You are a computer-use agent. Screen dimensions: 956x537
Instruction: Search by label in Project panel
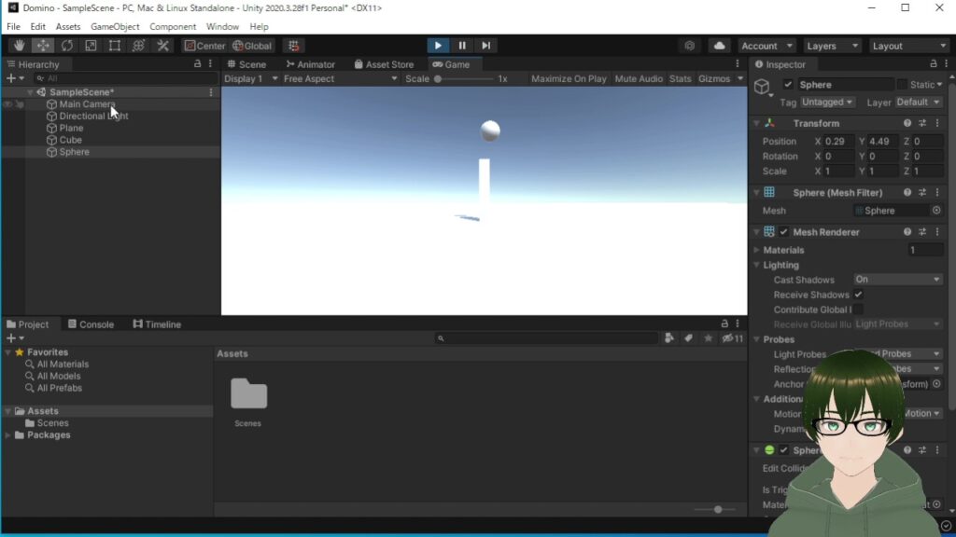[688, 337]
